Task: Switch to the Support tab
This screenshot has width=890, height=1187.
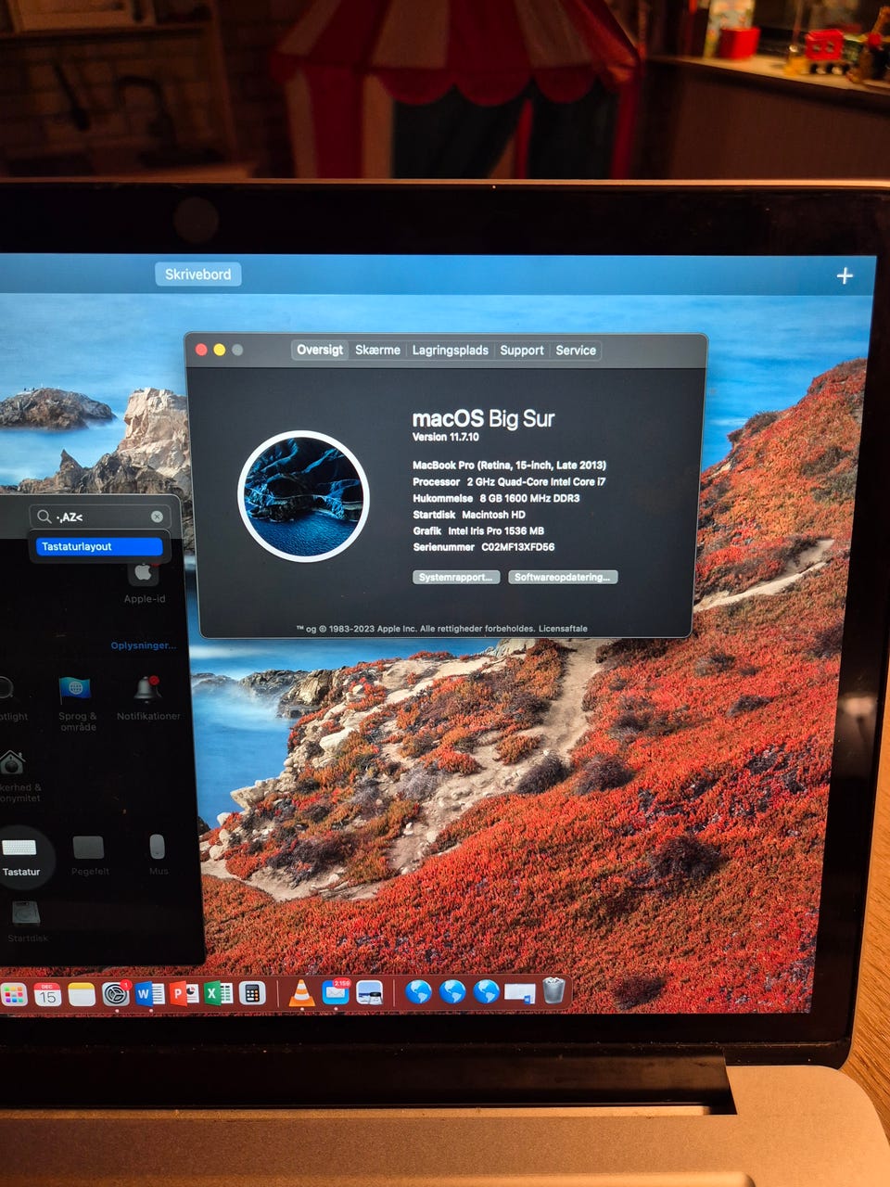Action: (x=522, y=350)
